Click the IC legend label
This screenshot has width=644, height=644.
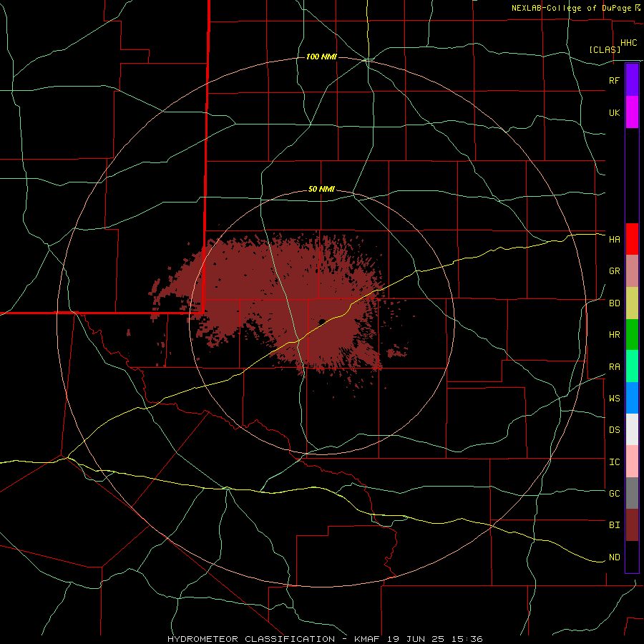[614, 462]
